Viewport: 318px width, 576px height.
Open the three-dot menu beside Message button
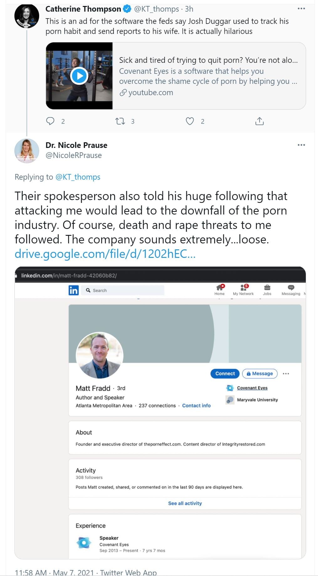tap(286, 373)
